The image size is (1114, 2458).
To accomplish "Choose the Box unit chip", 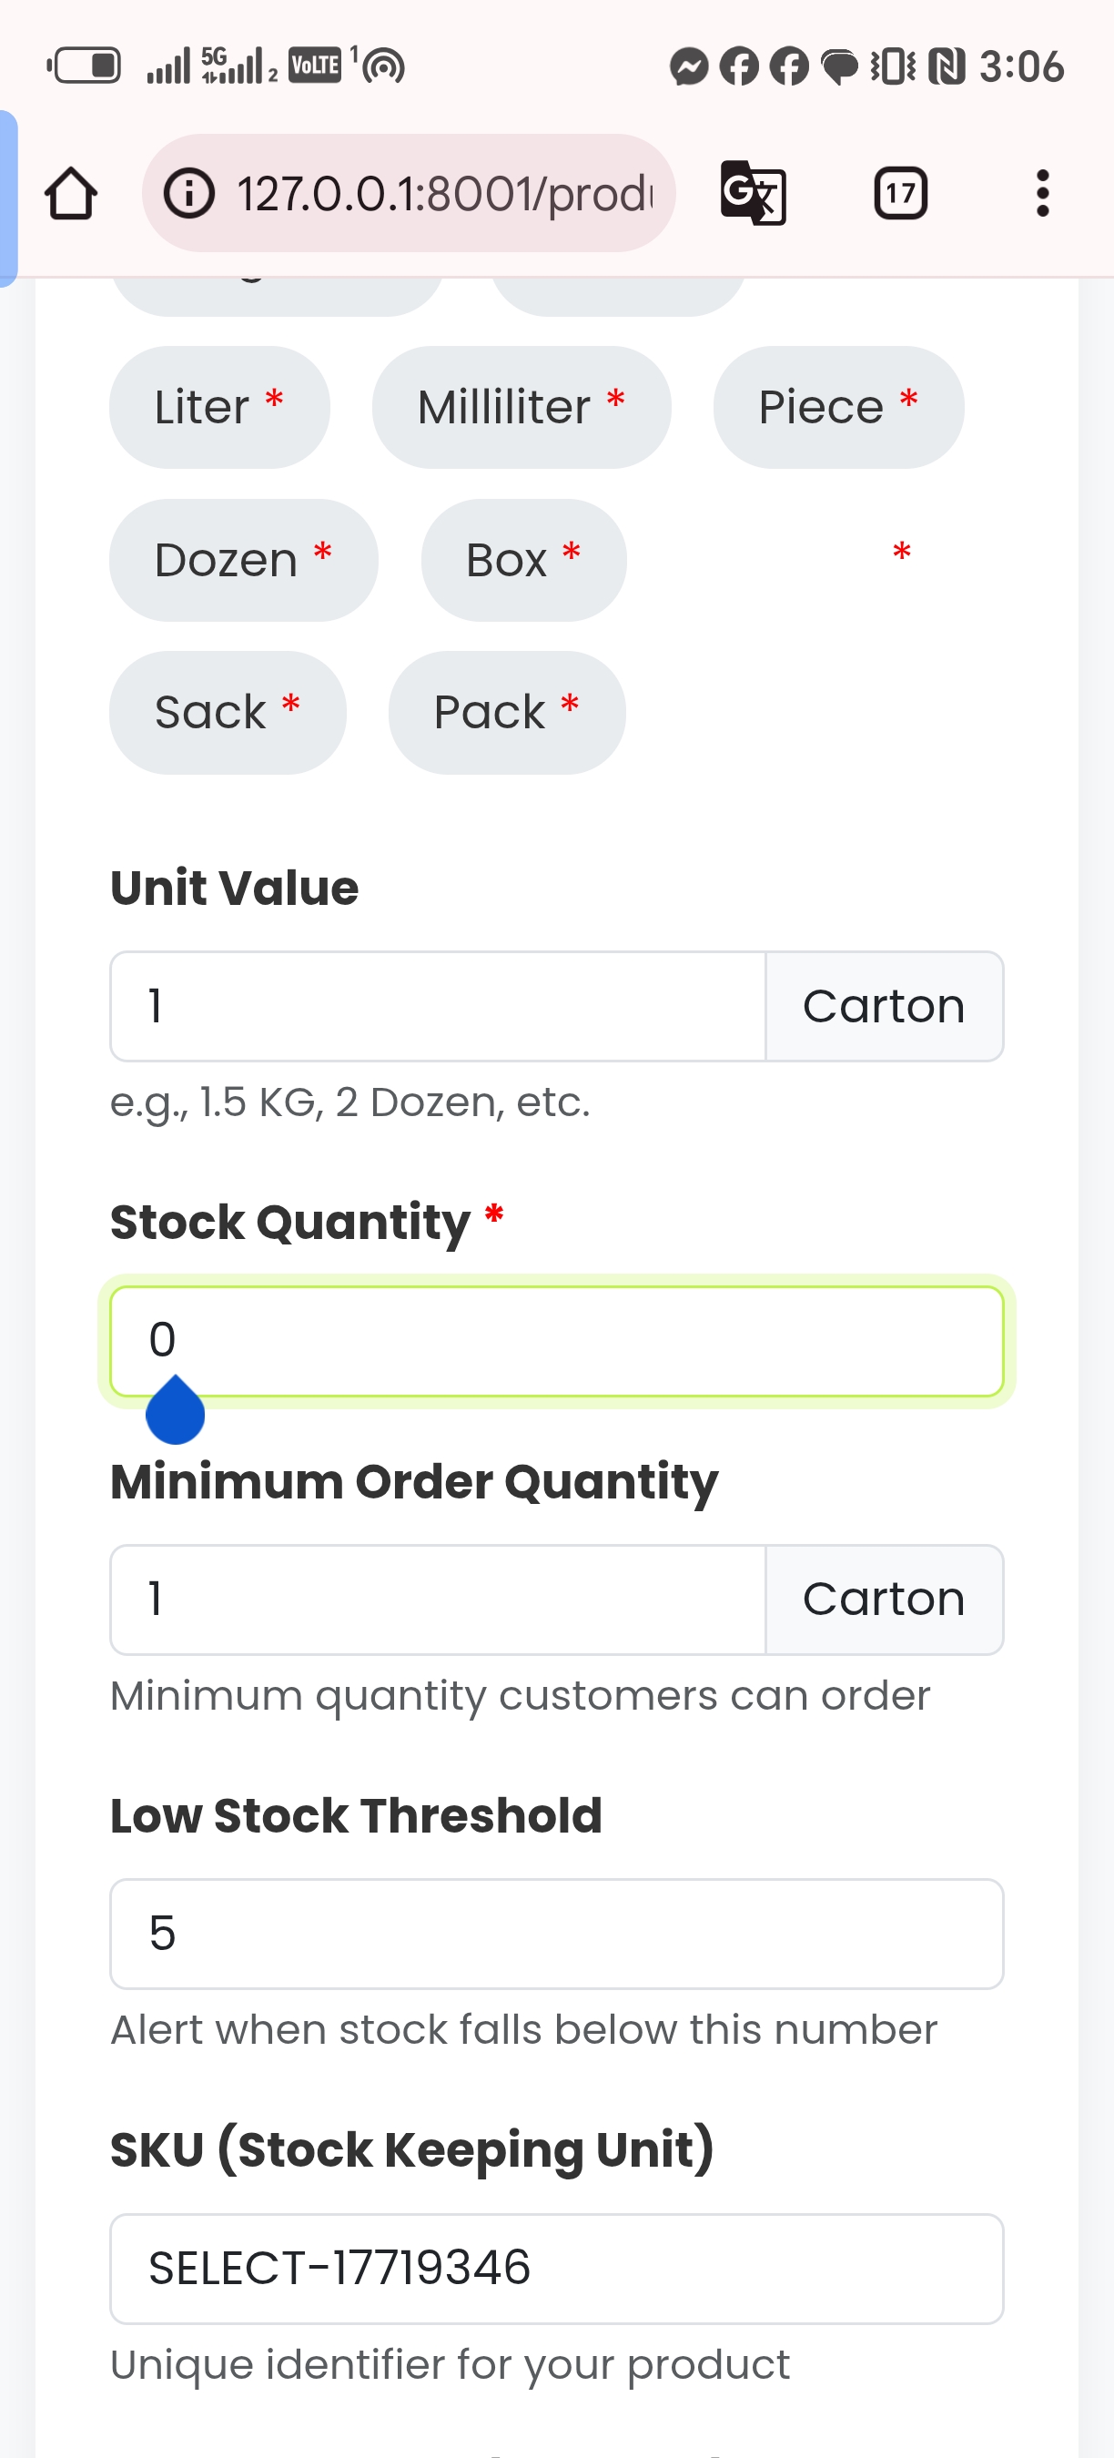I will [x=523, y=560].
